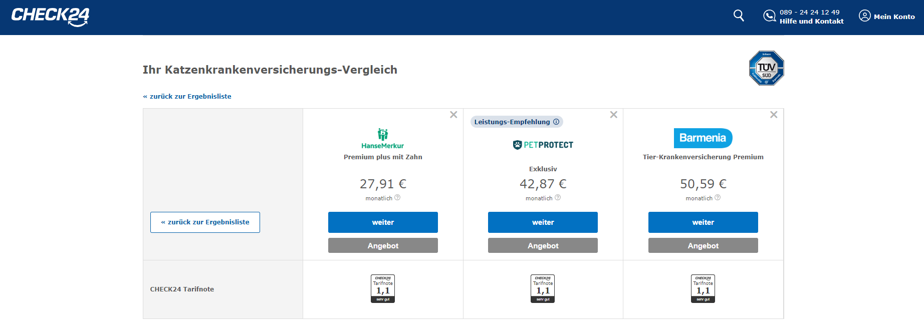Screen dimensions: 924x329
Task: Remove HanseMerkur from comparison
Action: tap(453, 115)
